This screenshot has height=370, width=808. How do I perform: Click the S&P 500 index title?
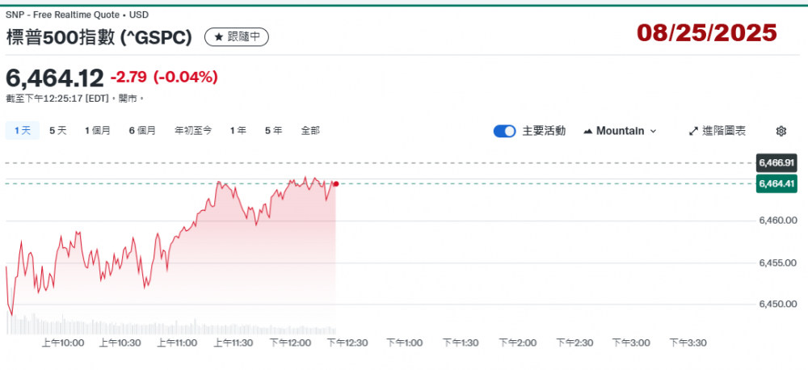coord(99,37)
